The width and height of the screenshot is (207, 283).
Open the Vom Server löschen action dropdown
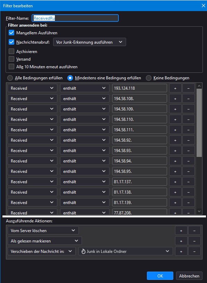click(x=43, y=230)
